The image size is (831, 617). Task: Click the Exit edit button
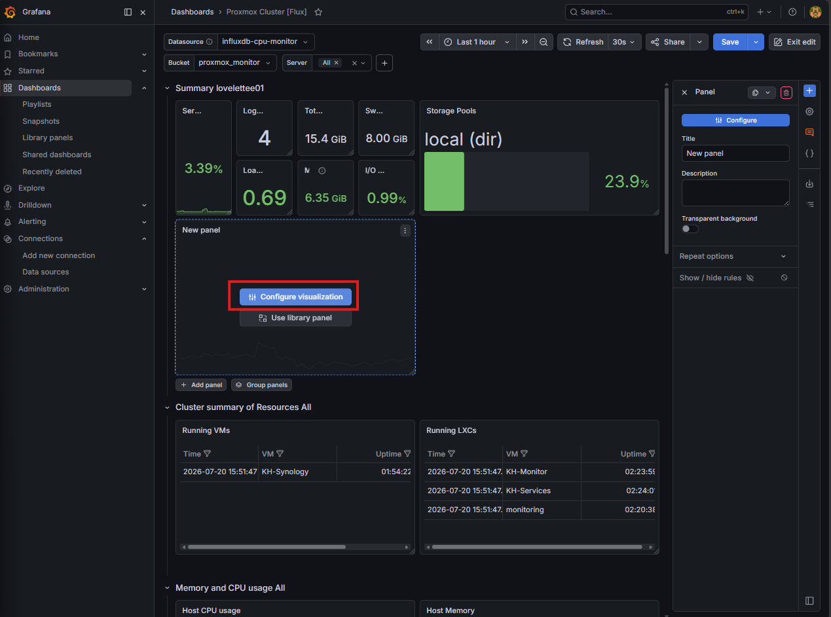[x=794, y=42]
